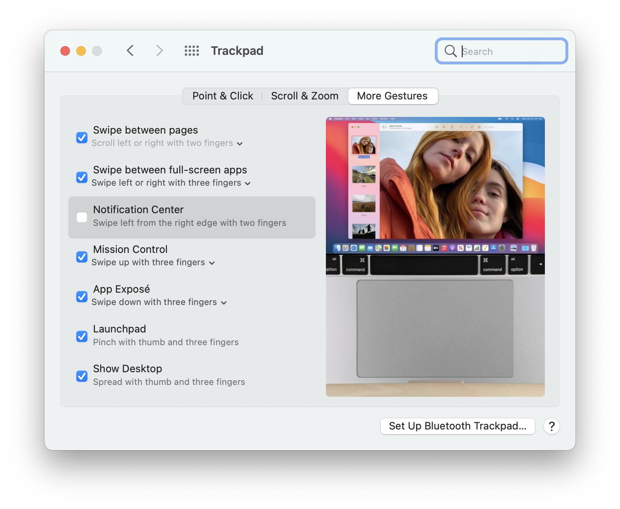The image size is (620, 509).
Task: Click the 'Launchpad' gesture label
Action: [120, 329]
